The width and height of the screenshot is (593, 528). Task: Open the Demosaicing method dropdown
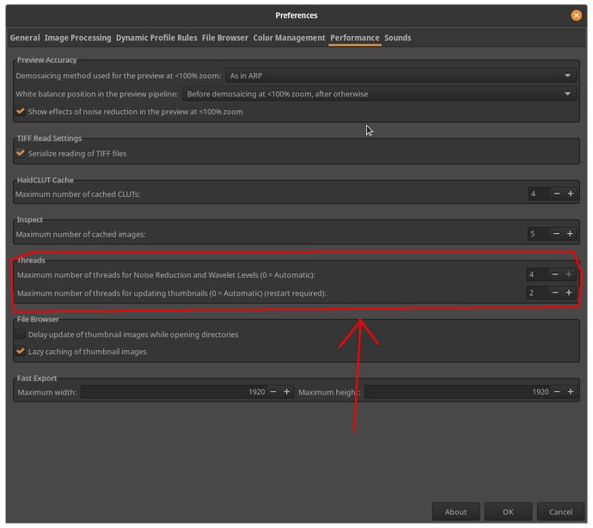pos(400,76)
